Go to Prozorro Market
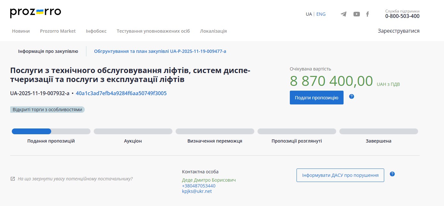The image size is (444, 206). [x=58, y=31]
